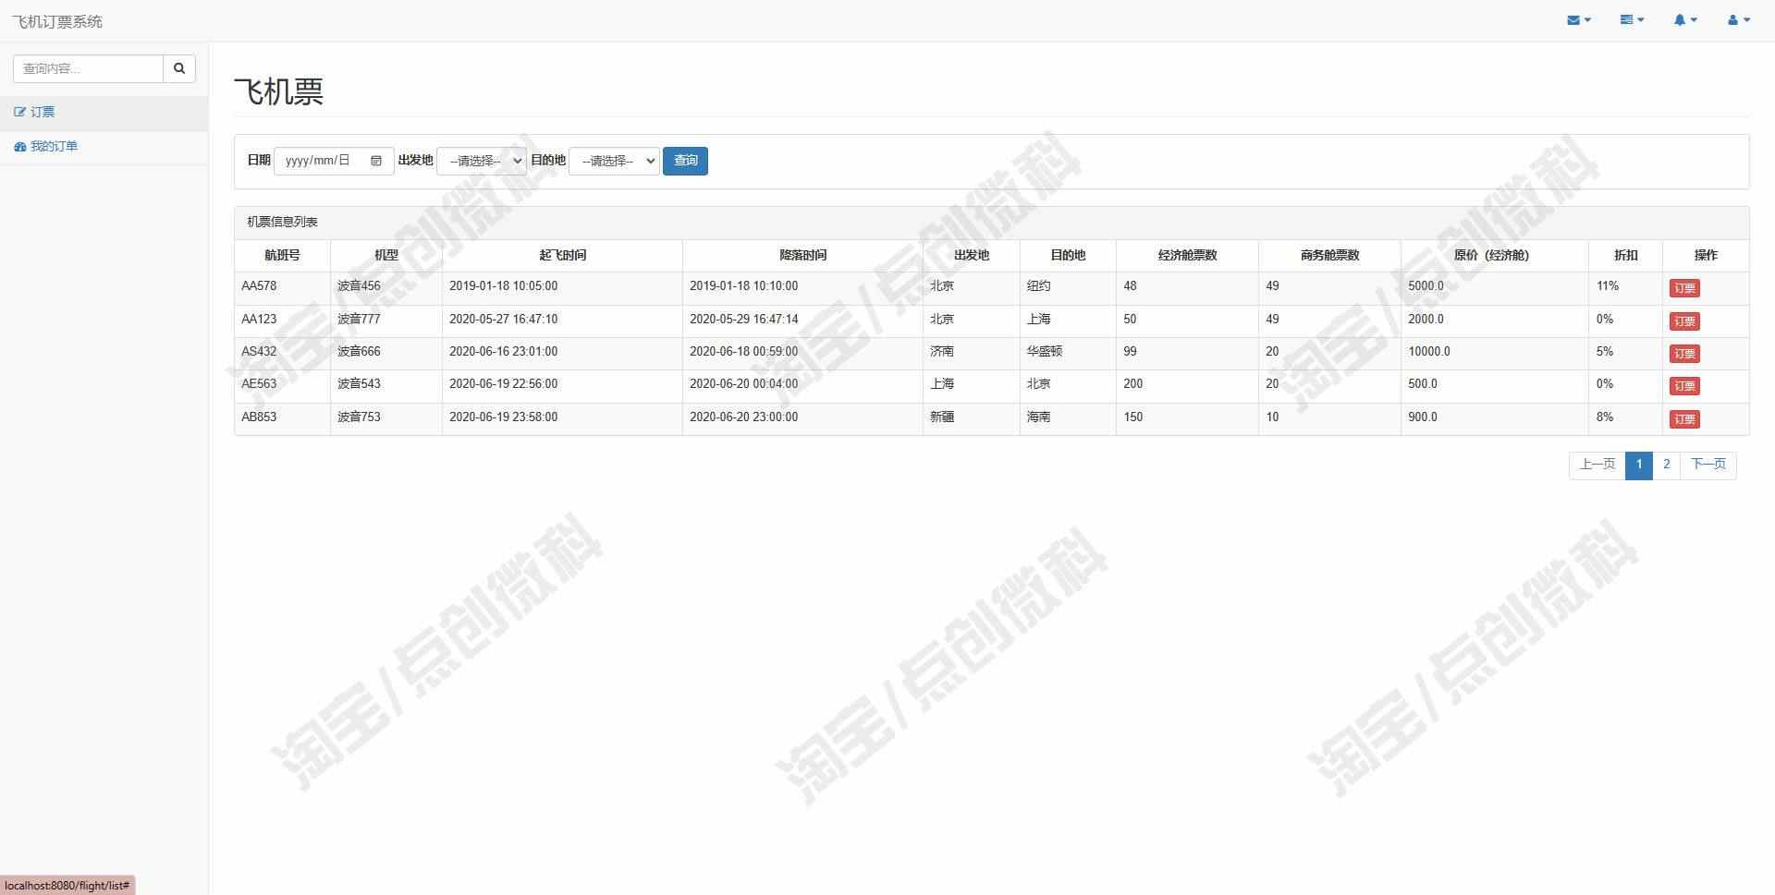
Task: Open 我的订单 in the sidebar
Action: 104,147
